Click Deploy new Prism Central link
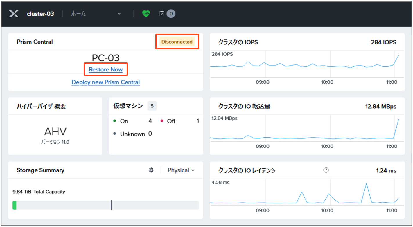Viewport: 413px width, 227px height. point(106,82)
